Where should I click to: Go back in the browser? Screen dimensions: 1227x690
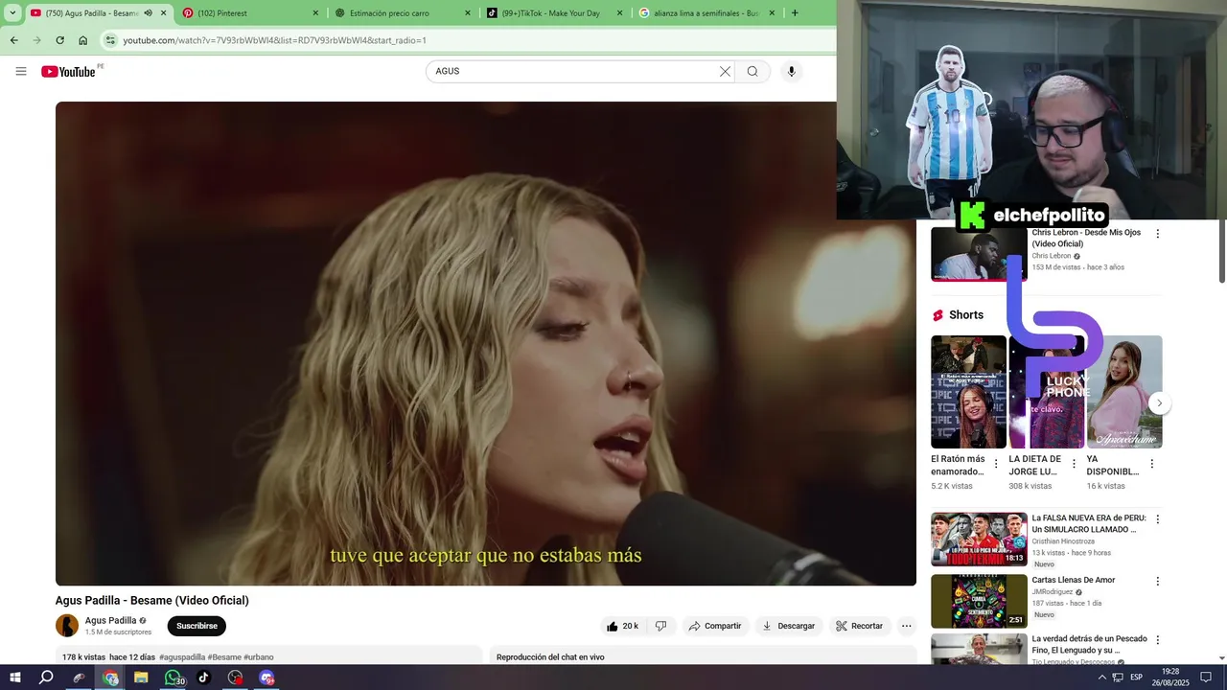13,40
